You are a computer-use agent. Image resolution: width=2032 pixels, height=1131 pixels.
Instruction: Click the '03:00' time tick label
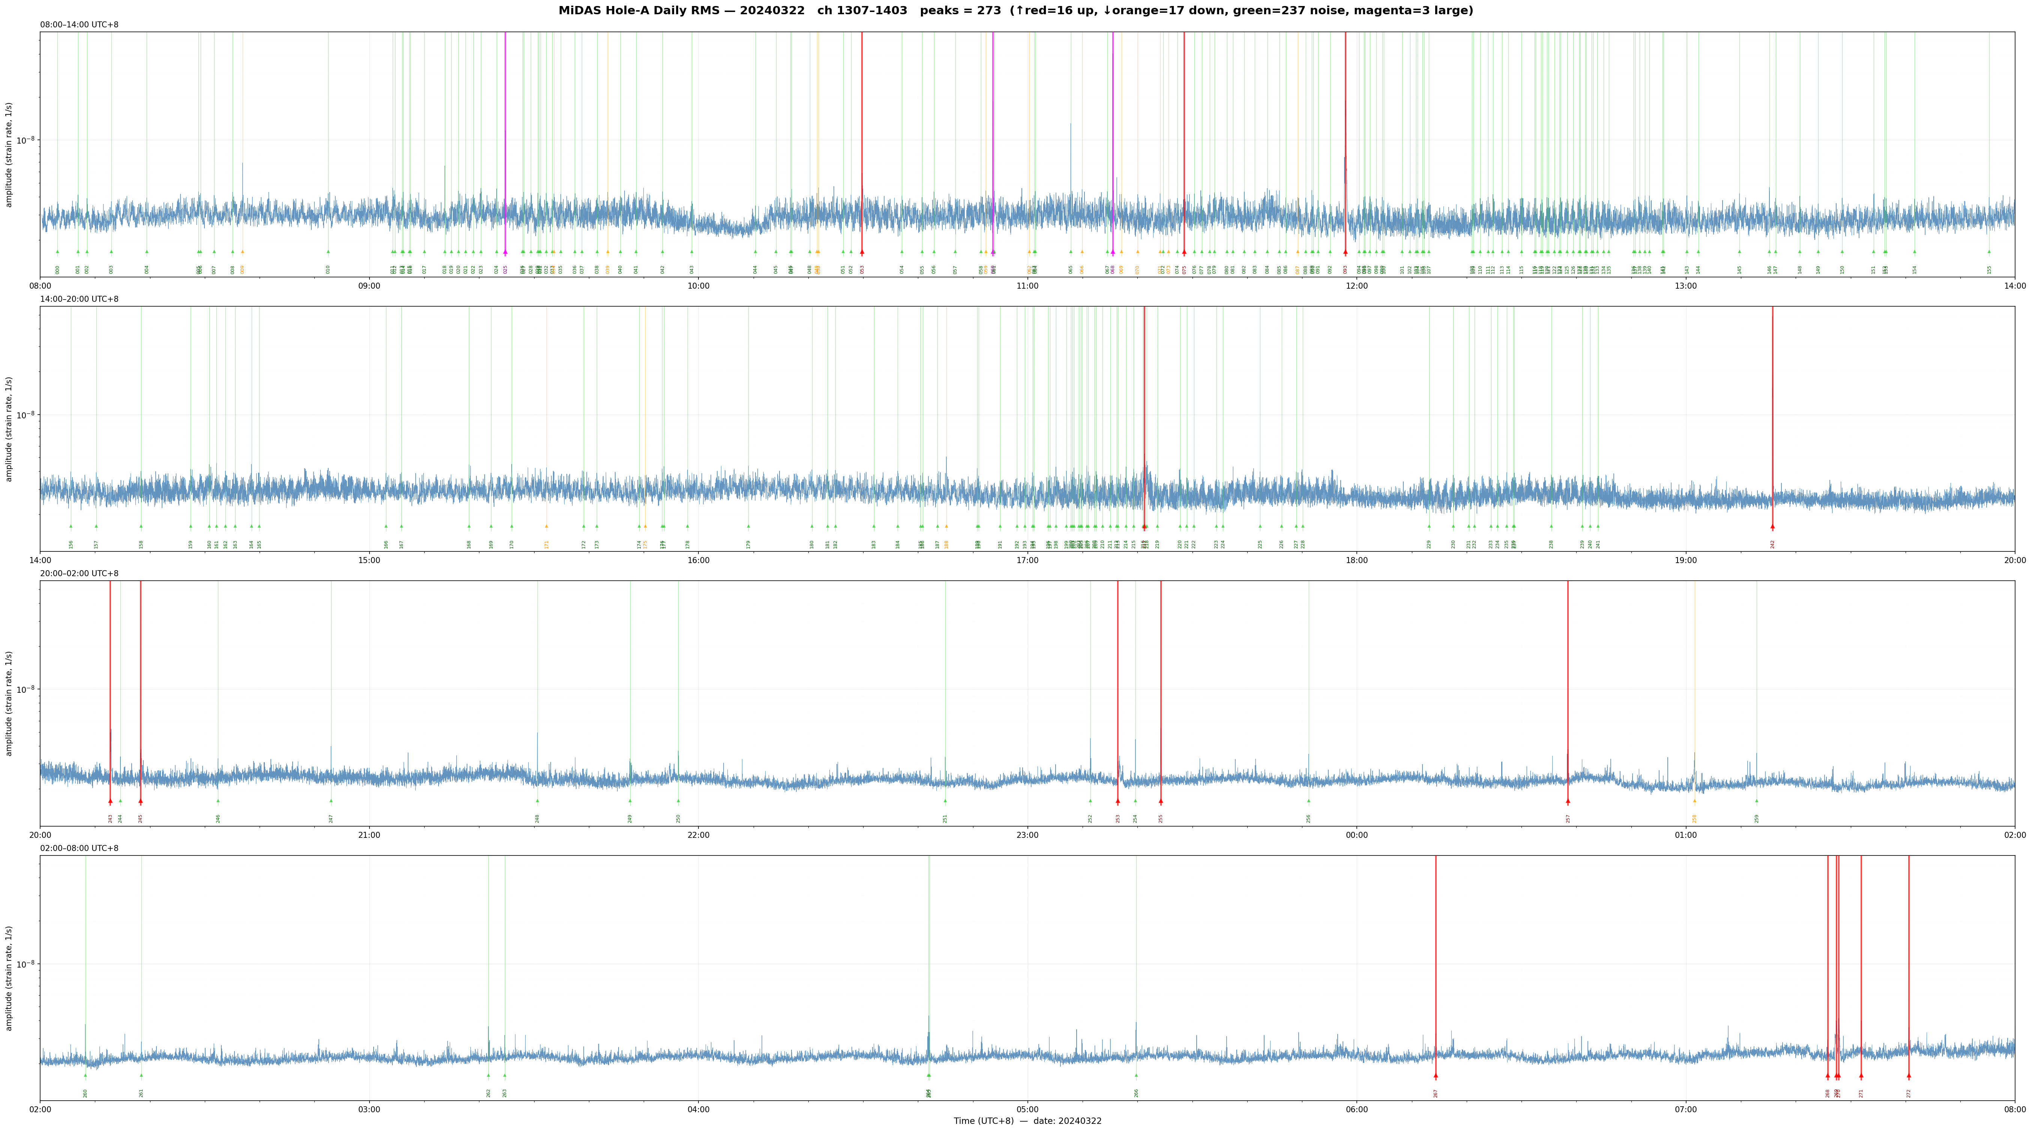click(369, 1110)
